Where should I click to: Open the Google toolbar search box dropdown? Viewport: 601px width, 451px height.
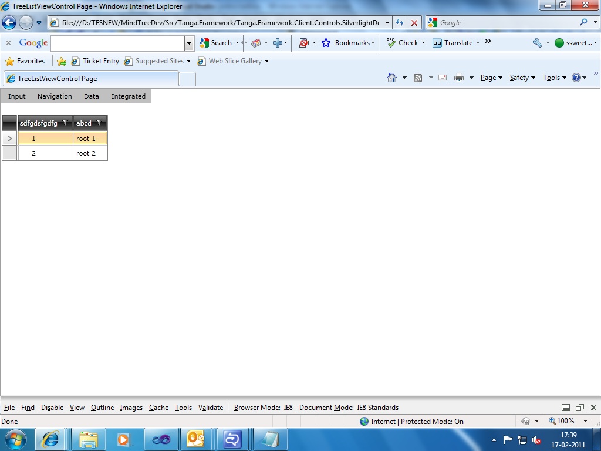189,43
